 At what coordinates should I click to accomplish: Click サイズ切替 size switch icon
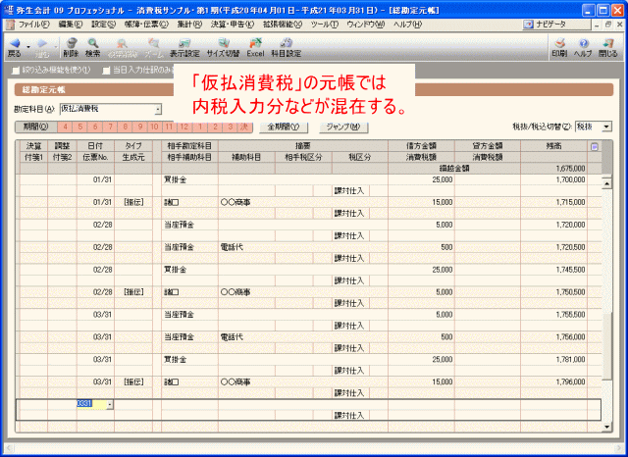coord(223,43)
